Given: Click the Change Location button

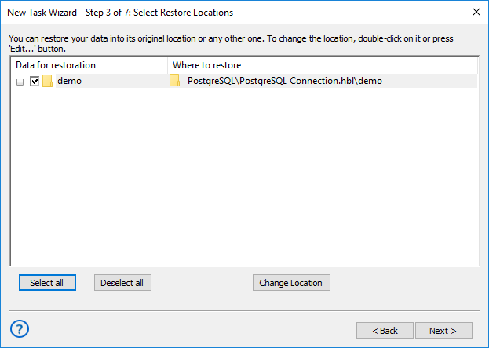Looking at the screenshot, I should (292, 283).
